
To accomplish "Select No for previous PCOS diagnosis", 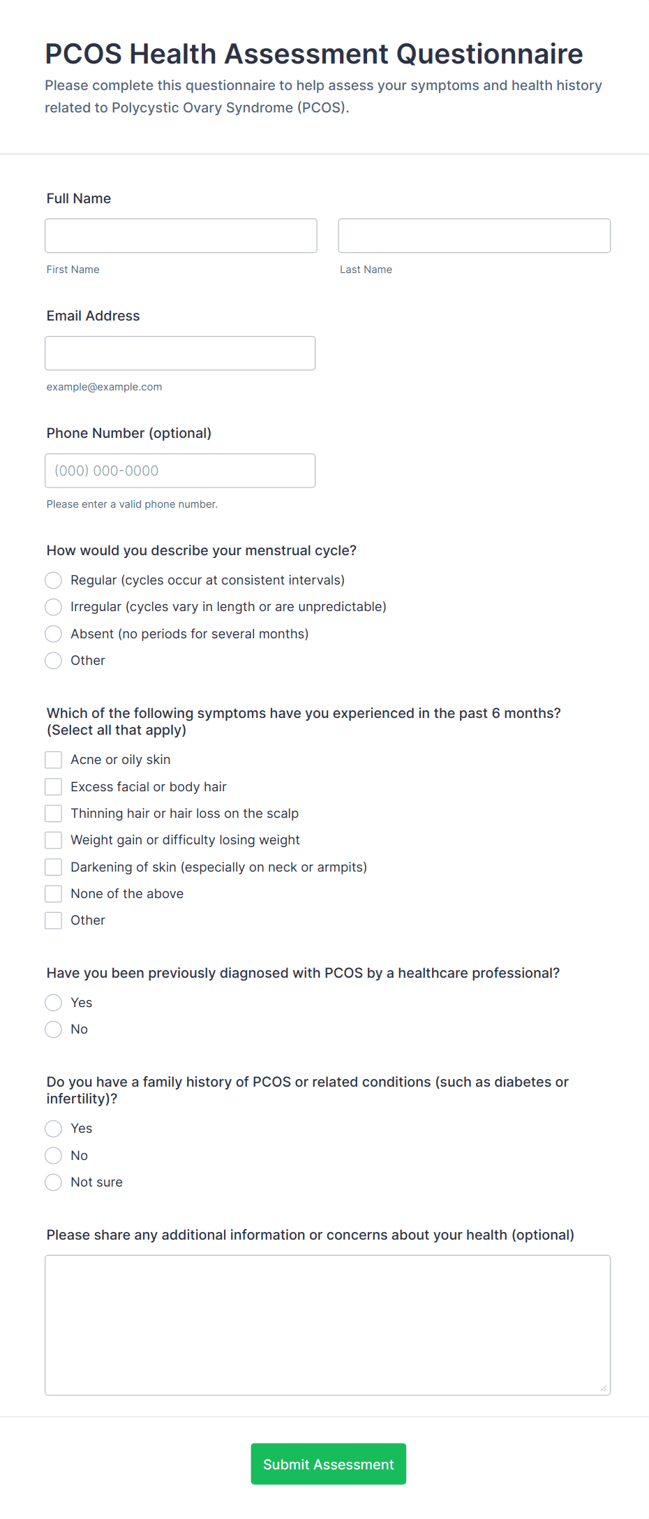I will click(54, 1029).
